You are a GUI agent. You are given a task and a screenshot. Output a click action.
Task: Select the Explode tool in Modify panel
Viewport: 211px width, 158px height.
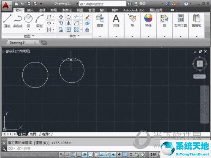[x=87, y=23]
